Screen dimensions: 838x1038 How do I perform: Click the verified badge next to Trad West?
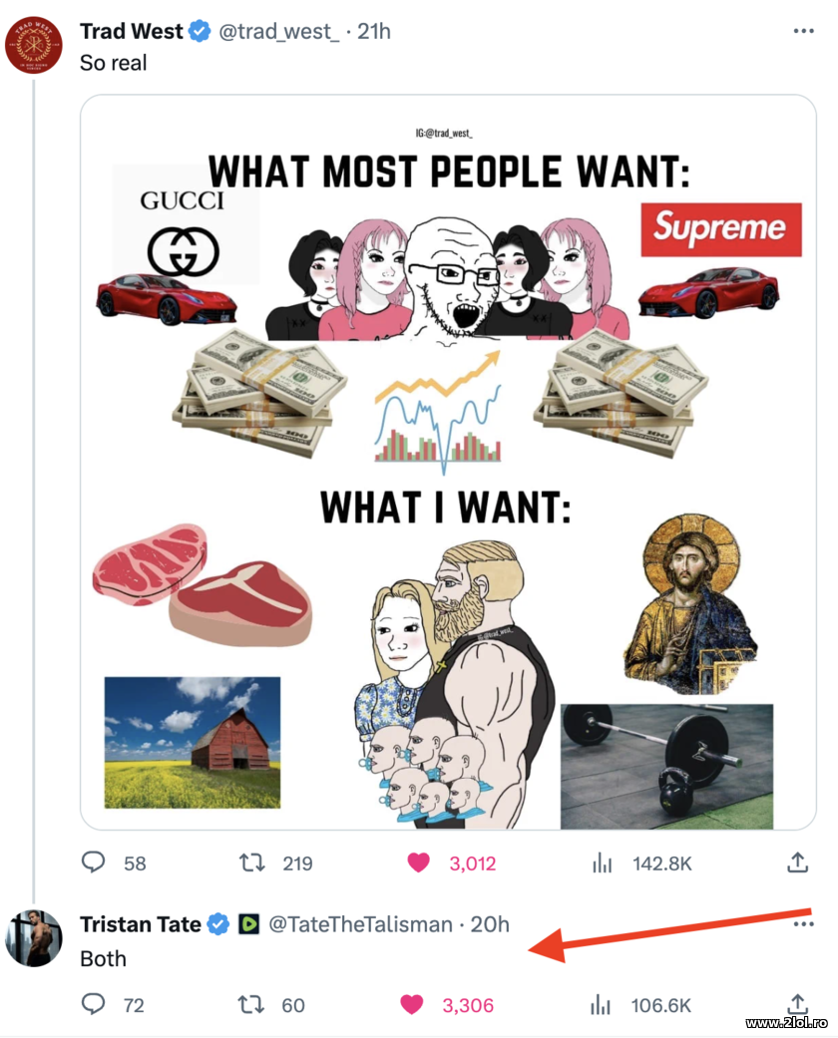coord(200,31)
